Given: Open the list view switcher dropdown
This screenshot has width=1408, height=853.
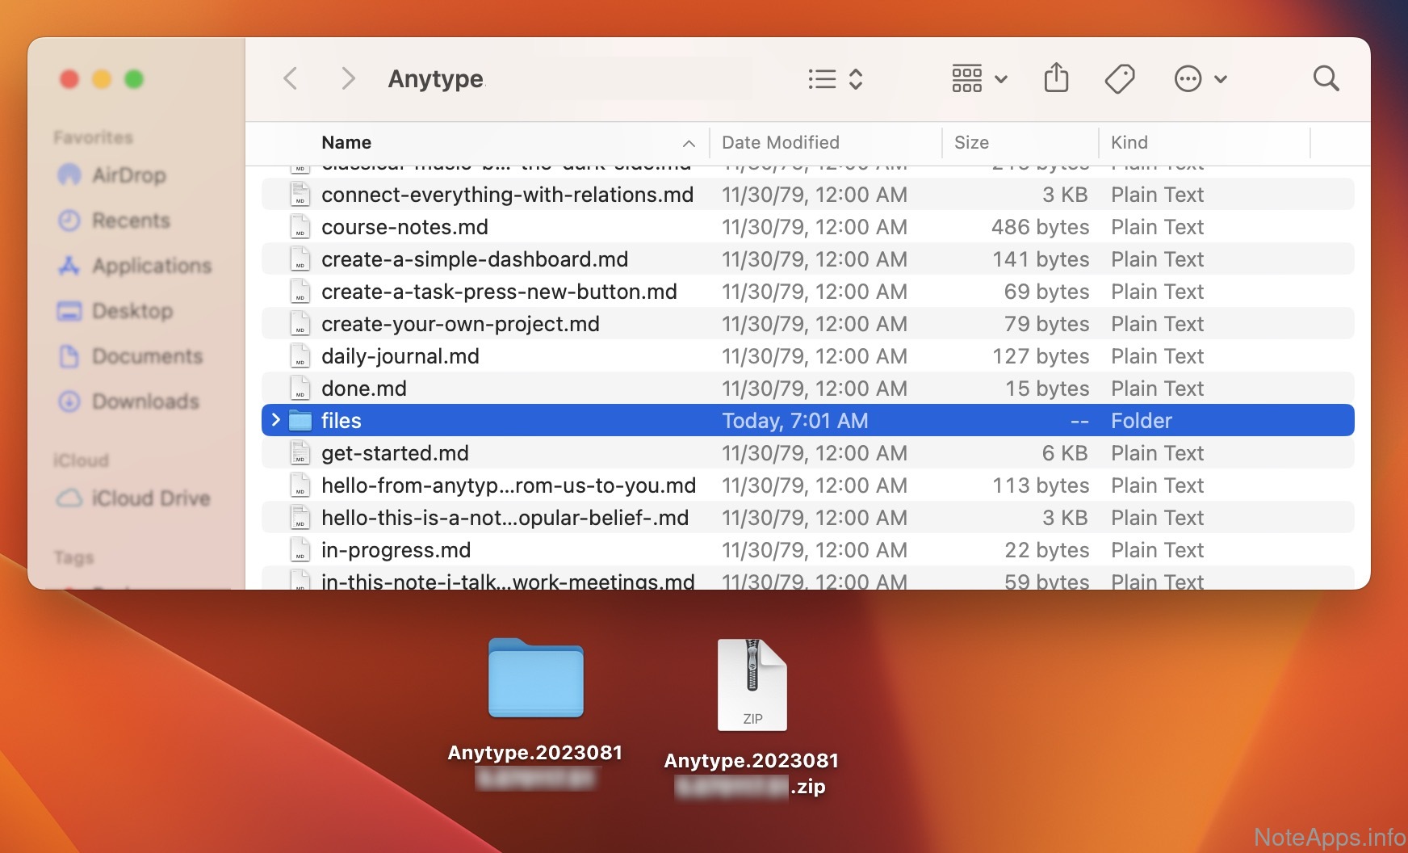Looking at the screenshot, I should [x=835, y=78].
